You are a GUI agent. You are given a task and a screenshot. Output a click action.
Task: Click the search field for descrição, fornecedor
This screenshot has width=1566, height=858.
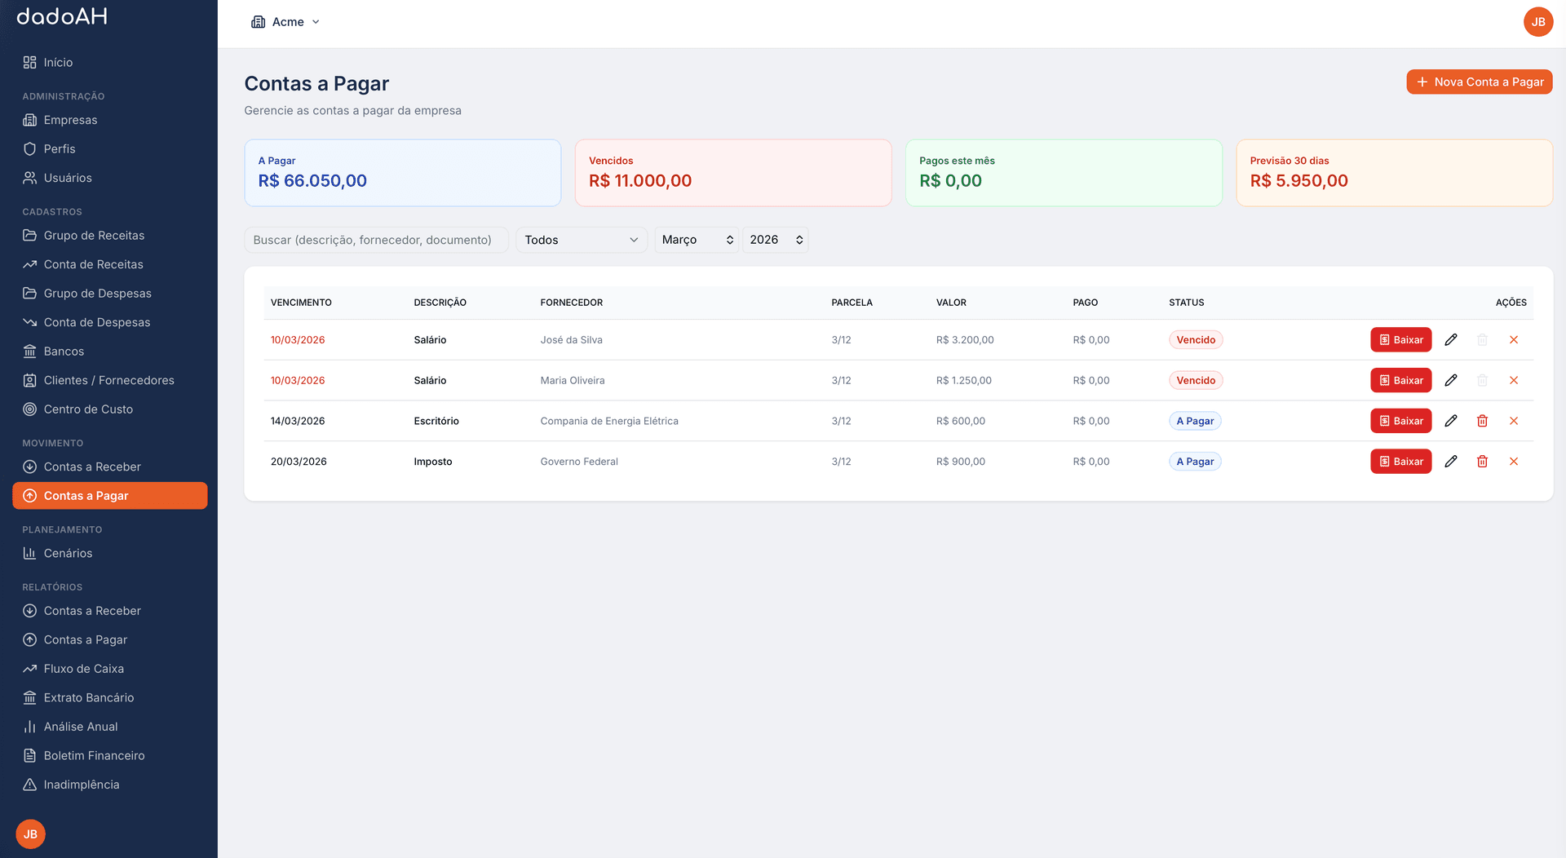tap(375, 240)
